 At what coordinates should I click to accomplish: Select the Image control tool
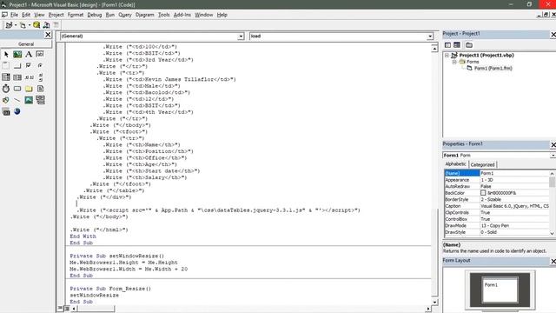(x=29, y=100)
